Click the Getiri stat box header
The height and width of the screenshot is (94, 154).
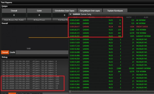tap(39, 11)
